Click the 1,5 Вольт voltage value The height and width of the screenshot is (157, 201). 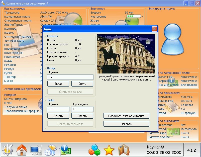(187, 105)
